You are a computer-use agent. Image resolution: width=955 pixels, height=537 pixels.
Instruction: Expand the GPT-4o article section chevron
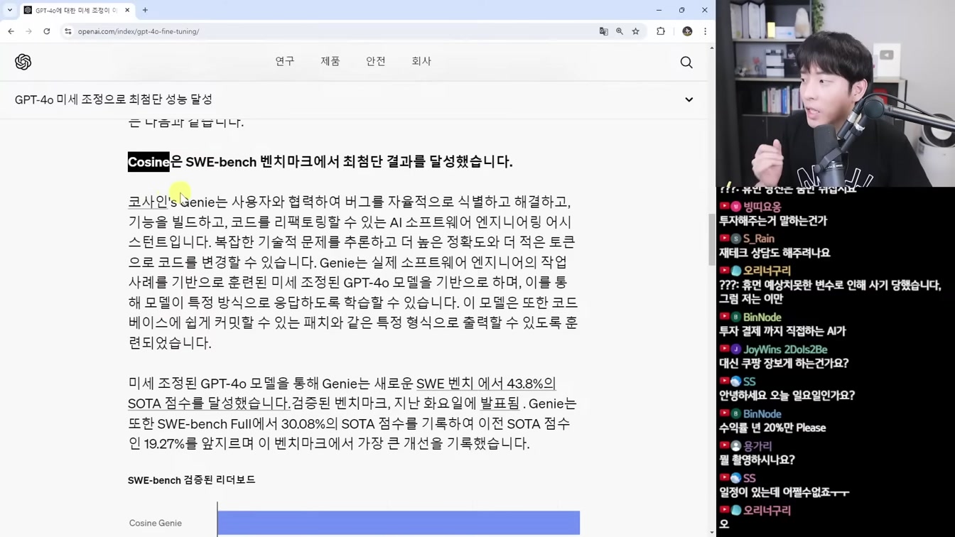point(689,99)
